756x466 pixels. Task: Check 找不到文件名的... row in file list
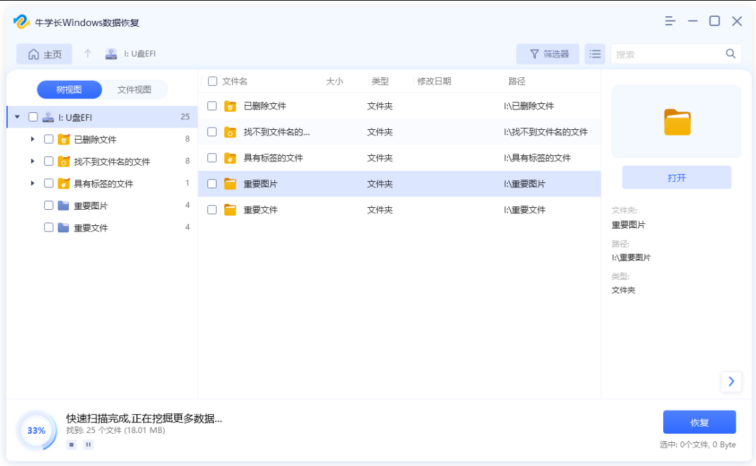(212, 132)
